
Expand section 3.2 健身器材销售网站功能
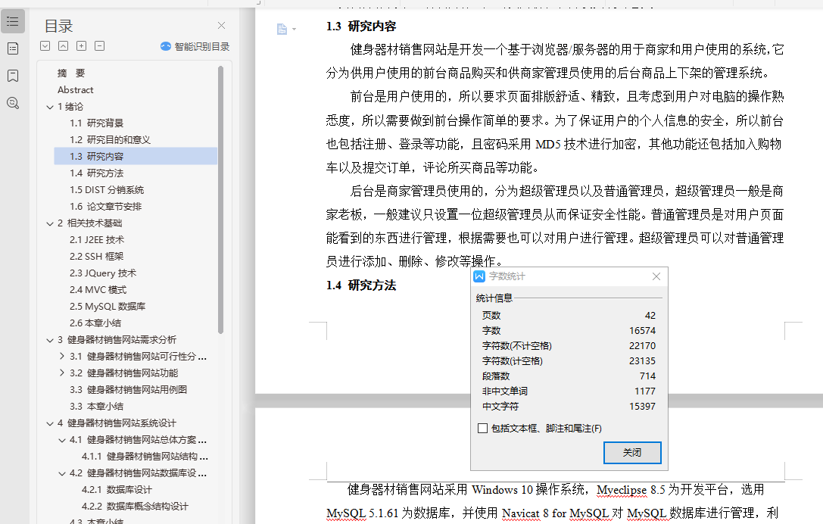pyautogui.click(x=62, y=373)
